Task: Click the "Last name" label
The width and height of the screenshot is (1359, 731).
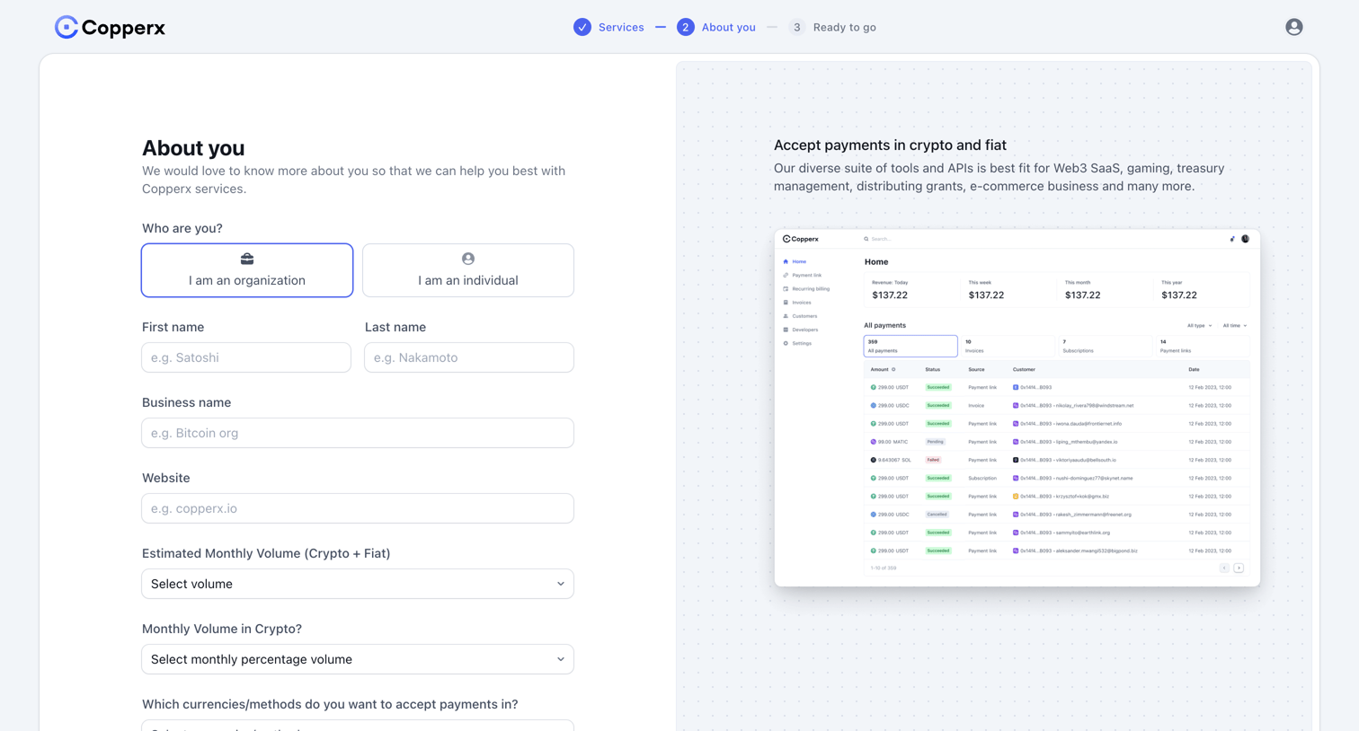Action: click(395, 327)
